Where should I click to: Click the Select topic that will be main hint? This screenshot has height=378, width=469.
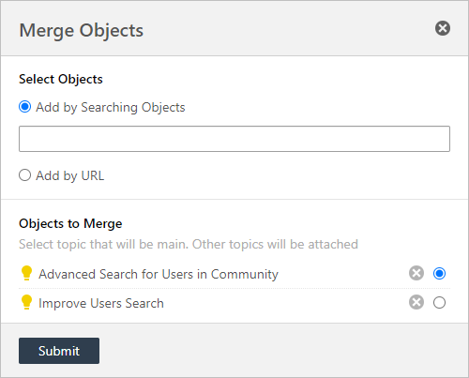[189, 244]
